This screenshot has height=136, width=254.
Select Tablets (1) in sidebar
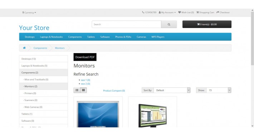pyautogui.click(x=43, y=114)
